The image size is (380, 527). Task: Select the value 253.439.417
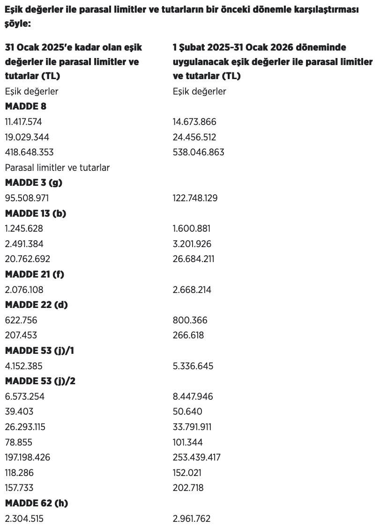pyautogui.click(x=197, y=457)
